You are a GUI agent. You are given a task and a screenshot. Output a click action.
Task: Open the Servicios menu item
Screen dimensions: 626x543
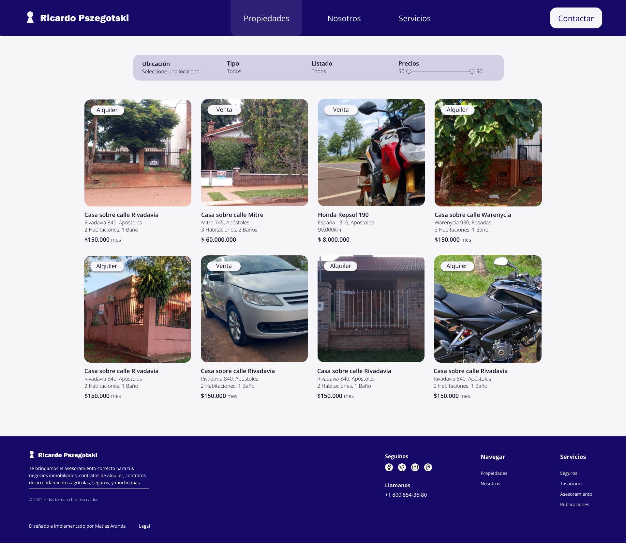tap(414, 18)
